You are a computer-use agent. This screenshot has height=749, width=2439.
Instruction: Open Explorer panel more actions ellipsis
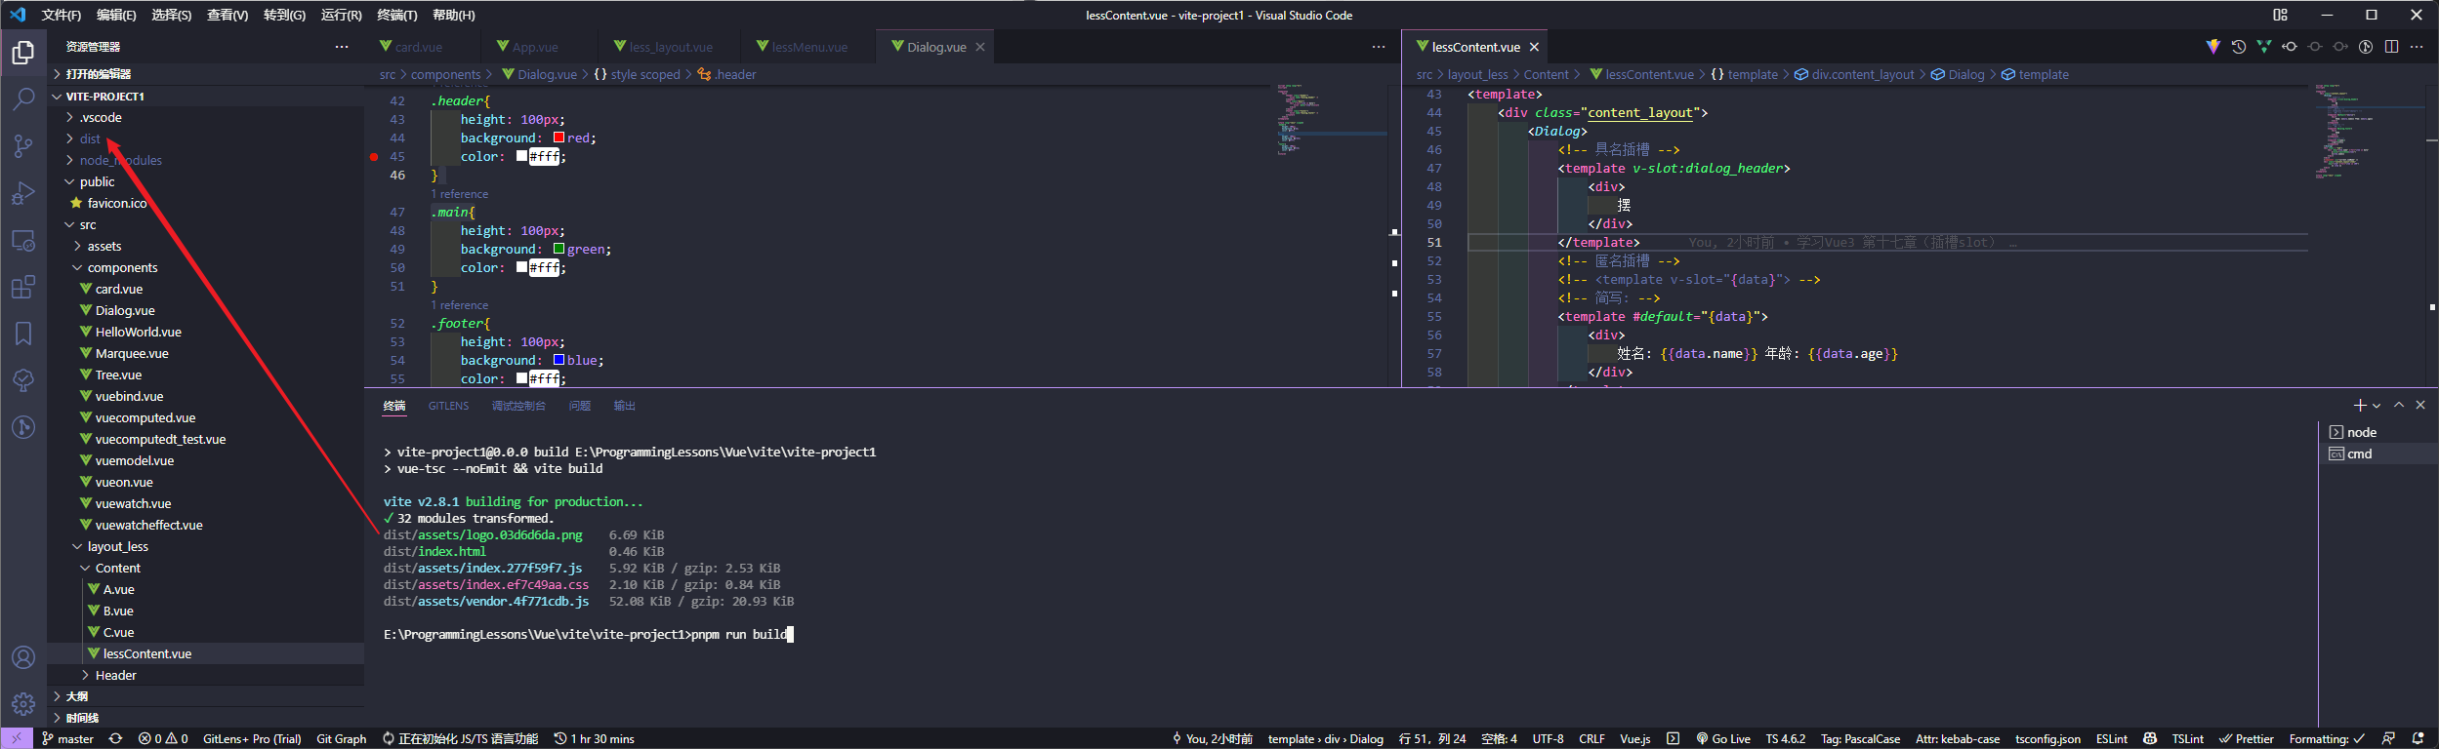coord(342,46)
